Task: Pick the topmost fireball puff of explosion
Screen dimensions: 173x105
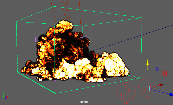Action: coord(64,25)
